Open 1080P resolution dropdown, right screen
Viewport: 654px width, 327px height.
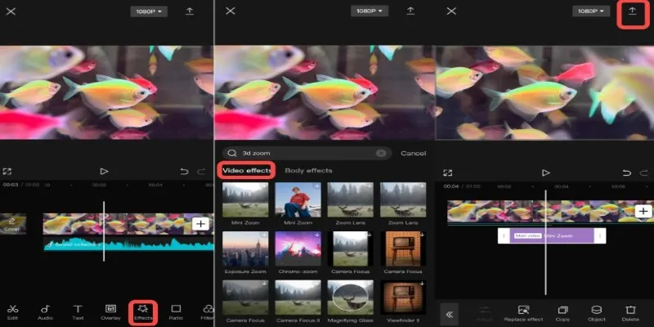click(x=591, y=11)
